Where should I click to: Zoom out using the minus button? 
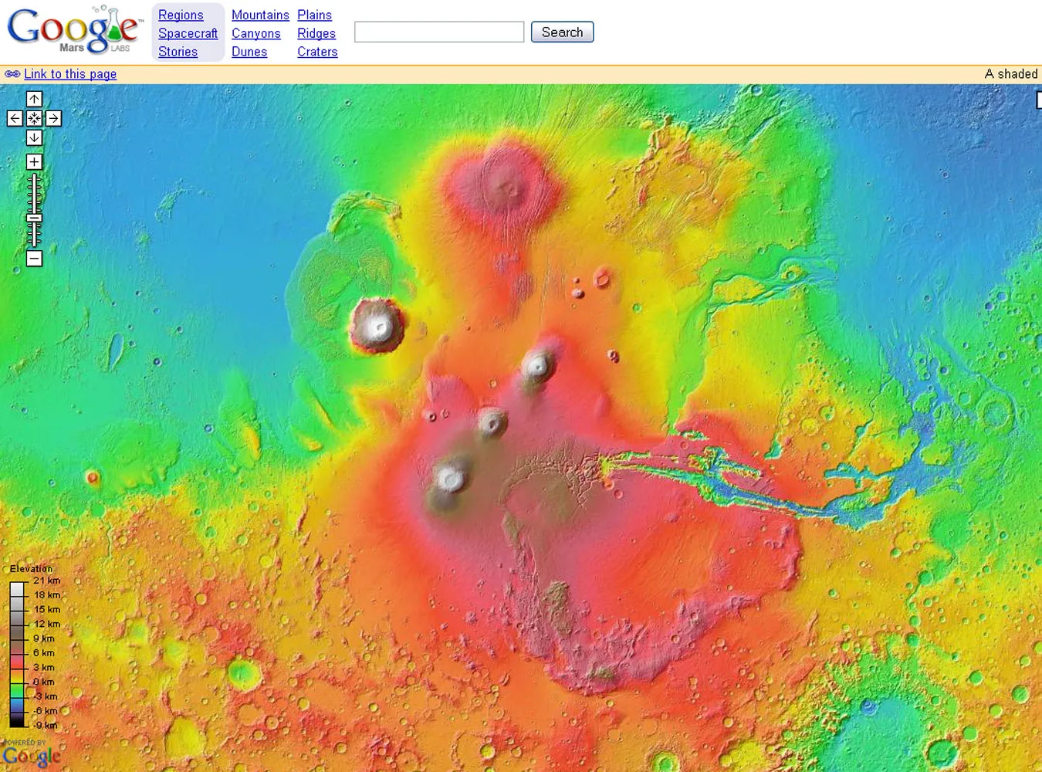[34, 259]
